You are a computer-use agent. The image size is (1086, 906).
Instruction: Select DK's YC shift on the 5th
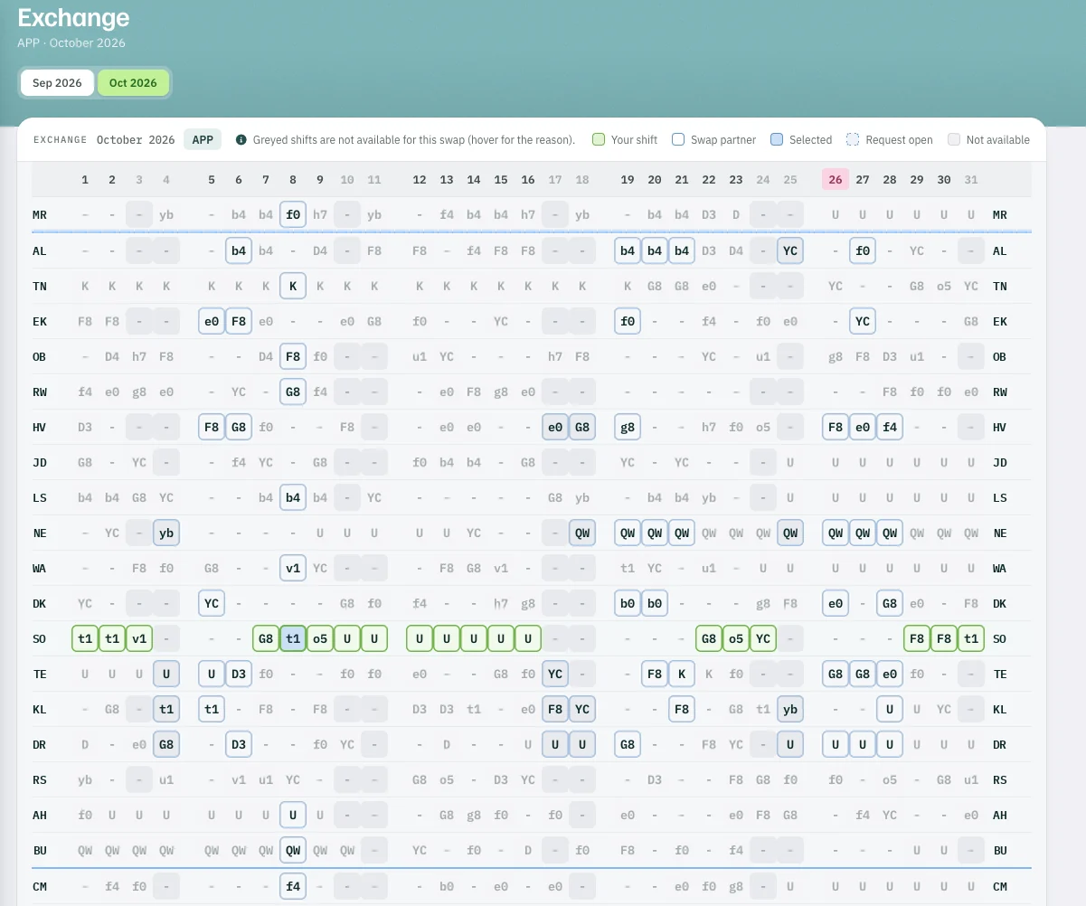click(212, 603)
